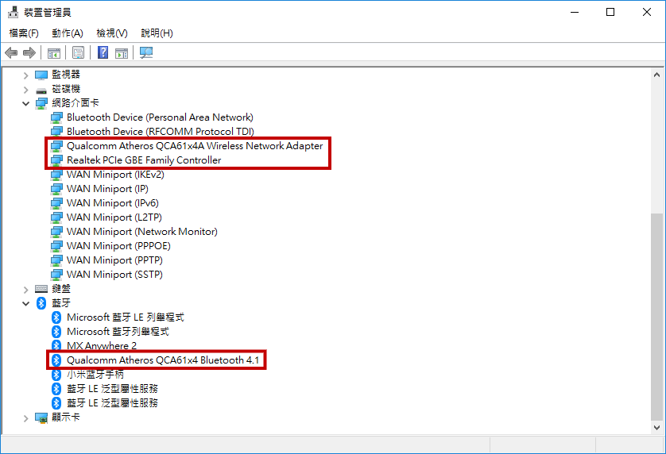Select Bluetooth Device (RFCOMM Protocol TDI)
Viewport: 666px width, 454px height.
pyautogui.click(x=160, y=132)
